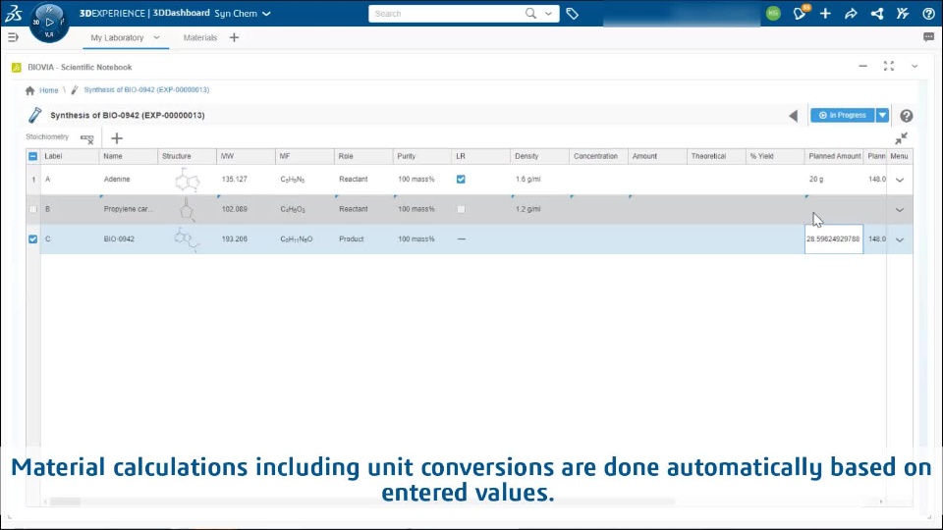The width and height of the screenshot is (943, 530).
Task: Open the My Laboratory tab dropdown
Action: pos(156,37)
